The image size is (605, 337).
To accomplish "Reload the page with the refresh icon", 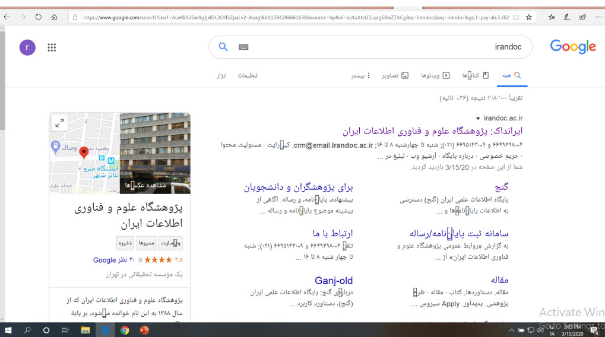I will pos(38,17).
